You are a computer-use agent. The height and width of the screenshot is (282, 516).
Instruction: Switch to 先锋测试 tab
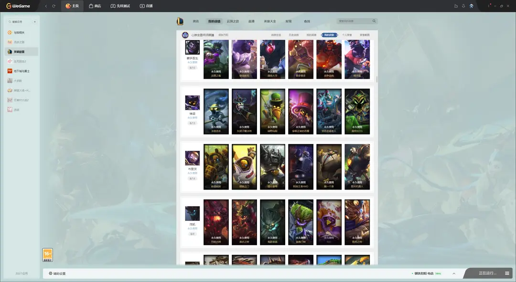120,6
